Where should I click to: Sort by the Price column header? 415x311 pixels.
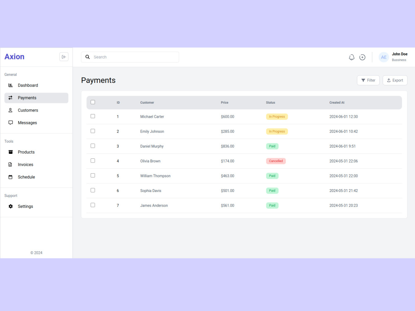[225, 102]
